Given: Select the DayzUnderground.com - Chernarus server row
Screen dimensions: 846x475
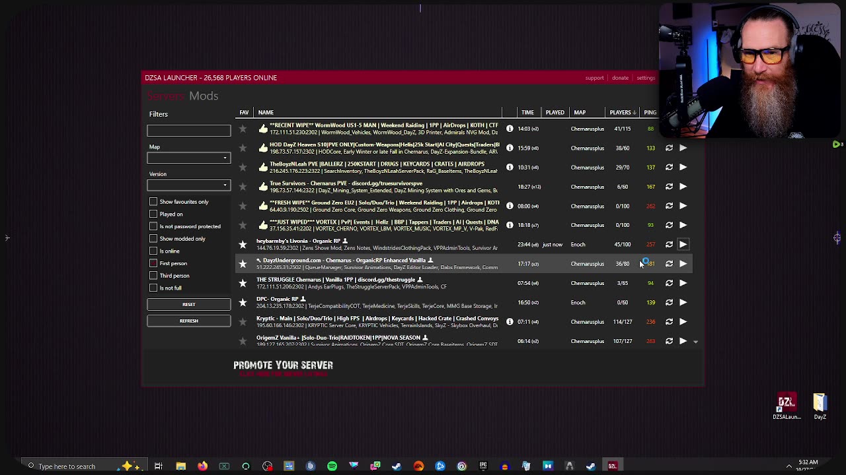Looking at the screenshot, I should [463, 264].
